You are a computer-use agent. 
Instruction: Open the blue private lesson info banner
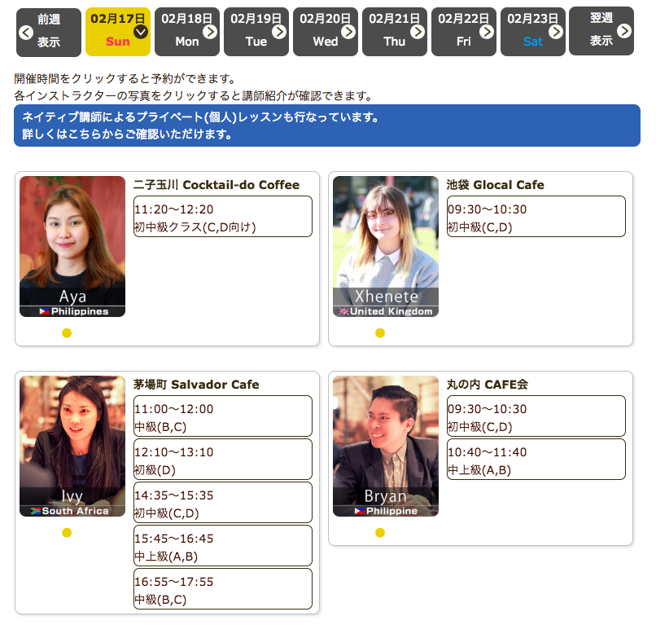(x=326, y=125)
